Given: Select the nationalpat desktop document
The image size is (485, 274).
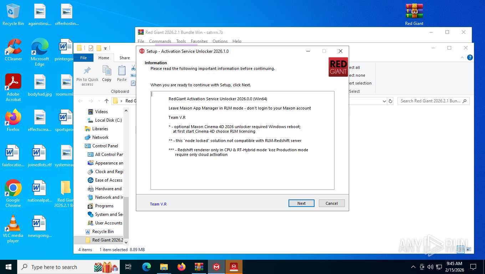Looking at the screenshot, I should pos(40,191).
